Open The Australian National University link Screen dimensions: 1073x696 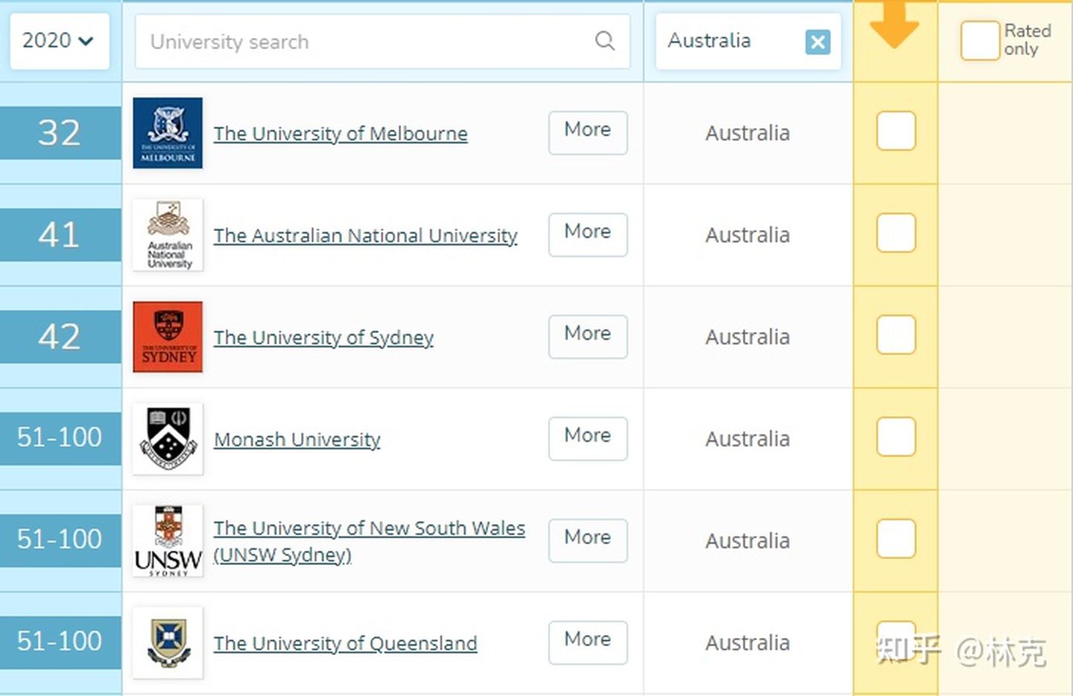pos(365,235)
